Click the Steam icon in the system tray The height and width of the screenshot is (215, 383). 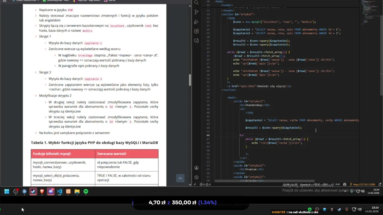pyautogui.click(x=339, y=209)
